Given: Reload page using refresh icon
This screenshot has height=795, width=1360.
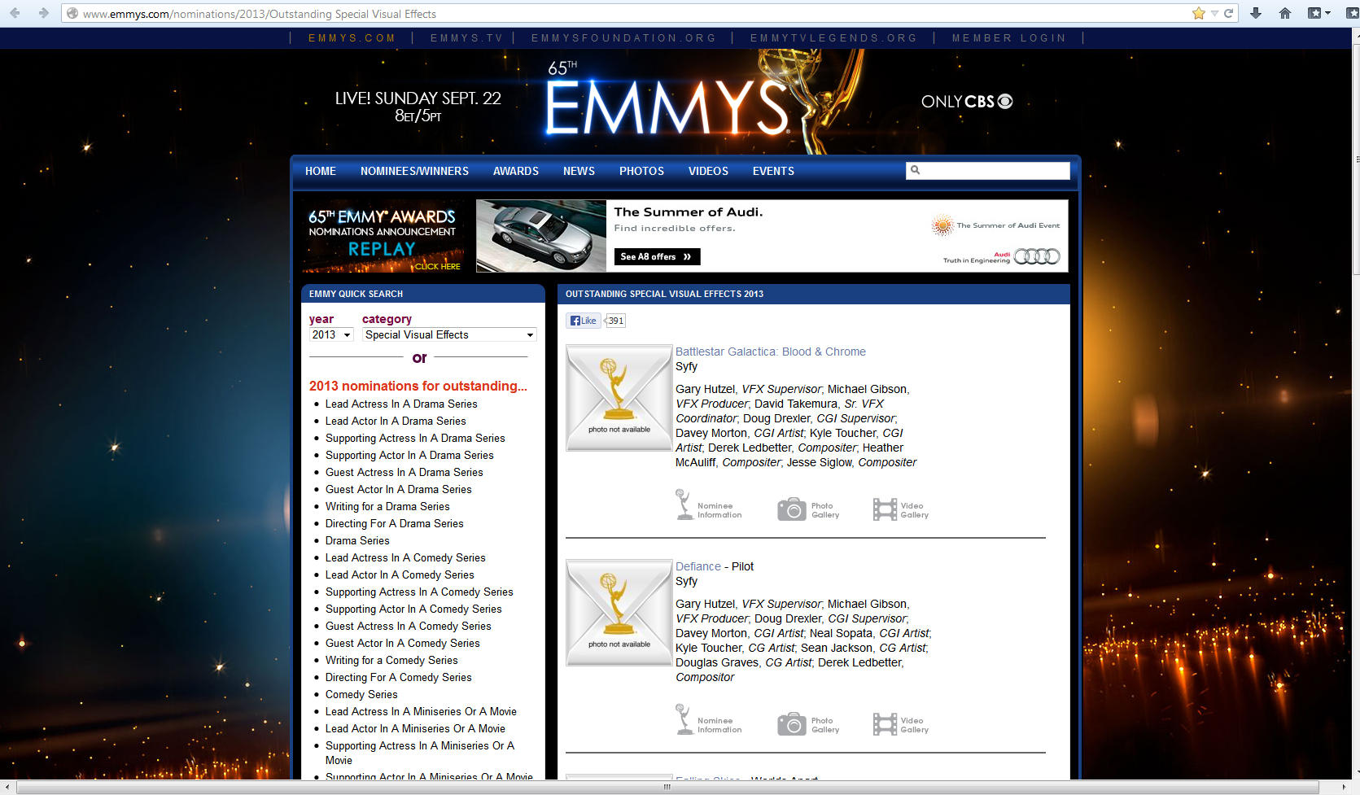Looking at the screenshot, I should click(1229, 13).
